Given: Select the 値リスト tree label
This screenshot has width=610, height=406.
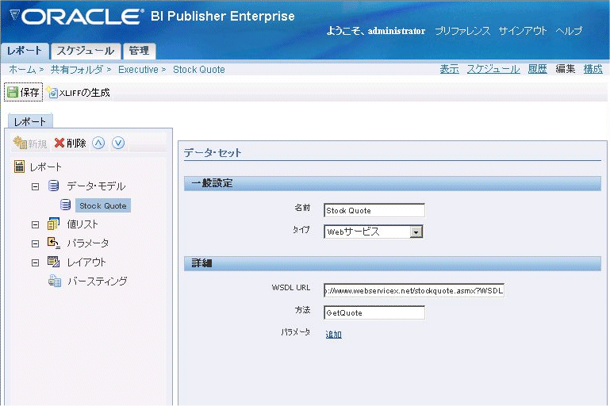Looking at the screenshot, I should pos(82,224).
